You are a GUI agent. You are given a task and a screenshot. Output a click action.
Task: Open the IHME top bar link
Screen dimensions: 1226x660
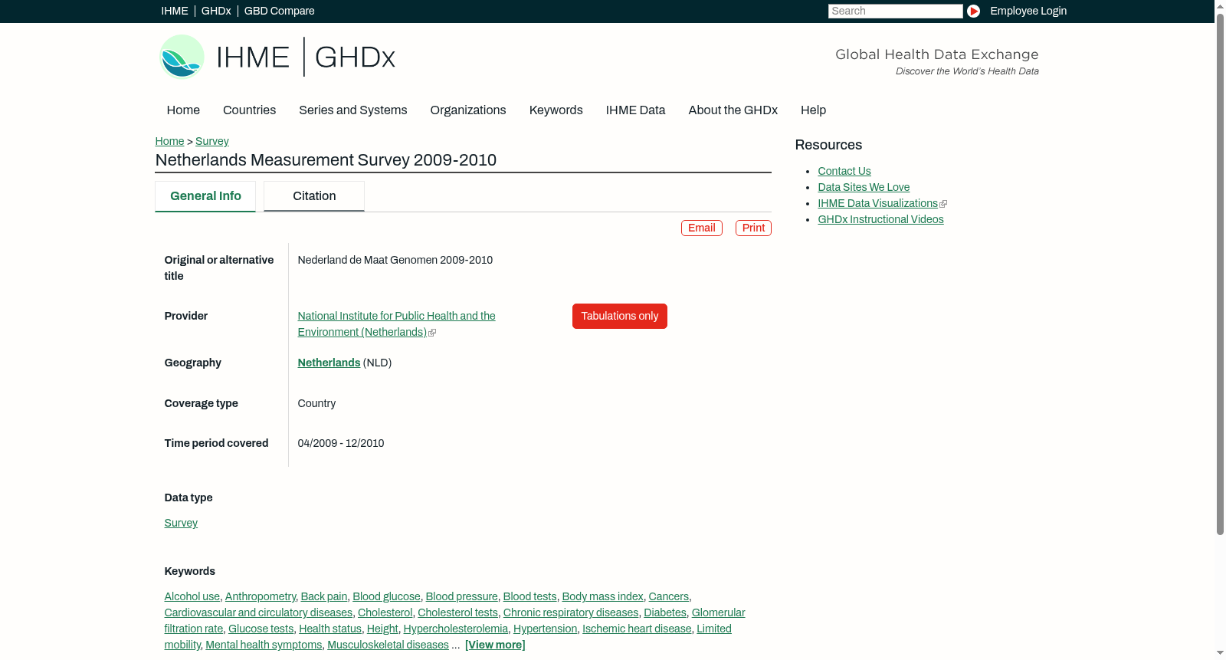(175, 11)
